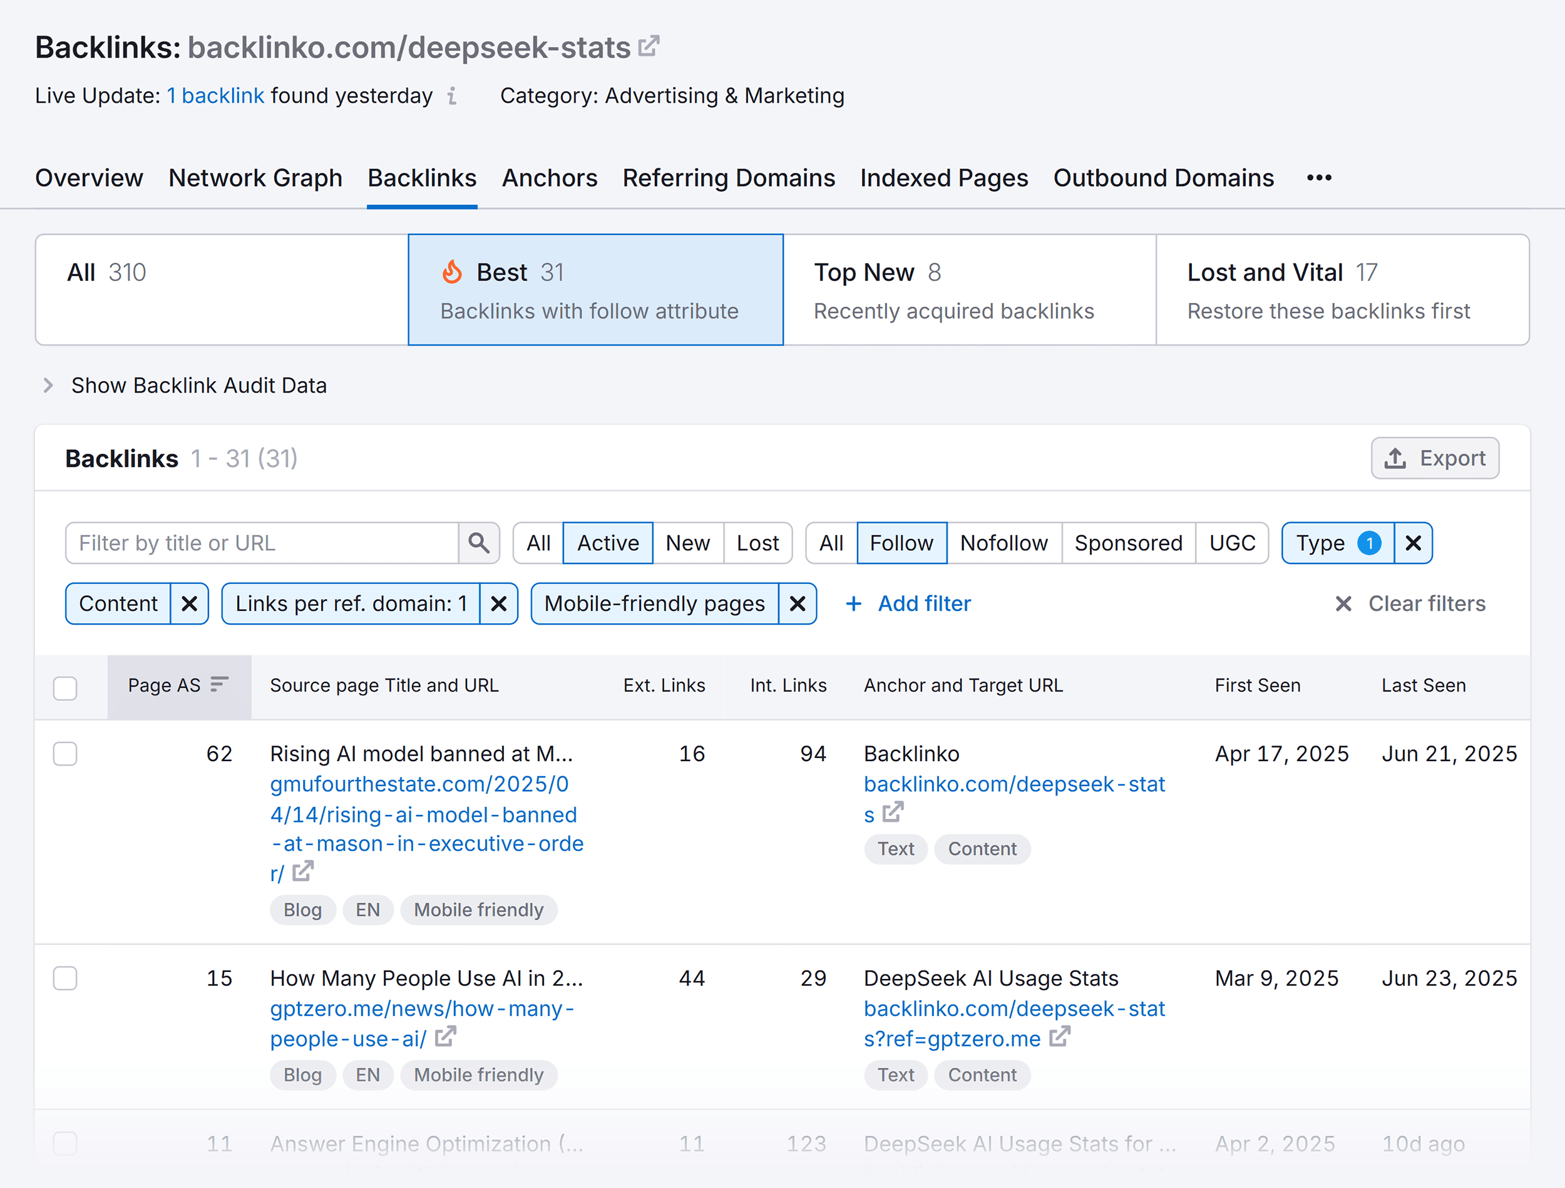This screenshot has width=1565, height=1188.
Task: Sort by the Int. Links column header
Action: coord(788,685)
